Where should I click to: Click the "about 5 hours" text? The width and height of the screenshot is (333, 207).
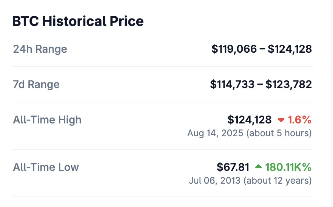click(x=279, y=133)
